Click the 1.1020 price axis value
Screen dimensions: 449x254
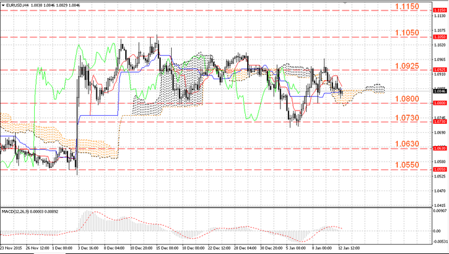(440, 45)
